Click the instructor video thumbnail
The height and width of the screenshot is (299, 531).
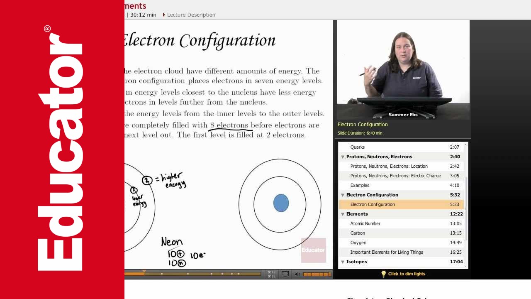403,70
